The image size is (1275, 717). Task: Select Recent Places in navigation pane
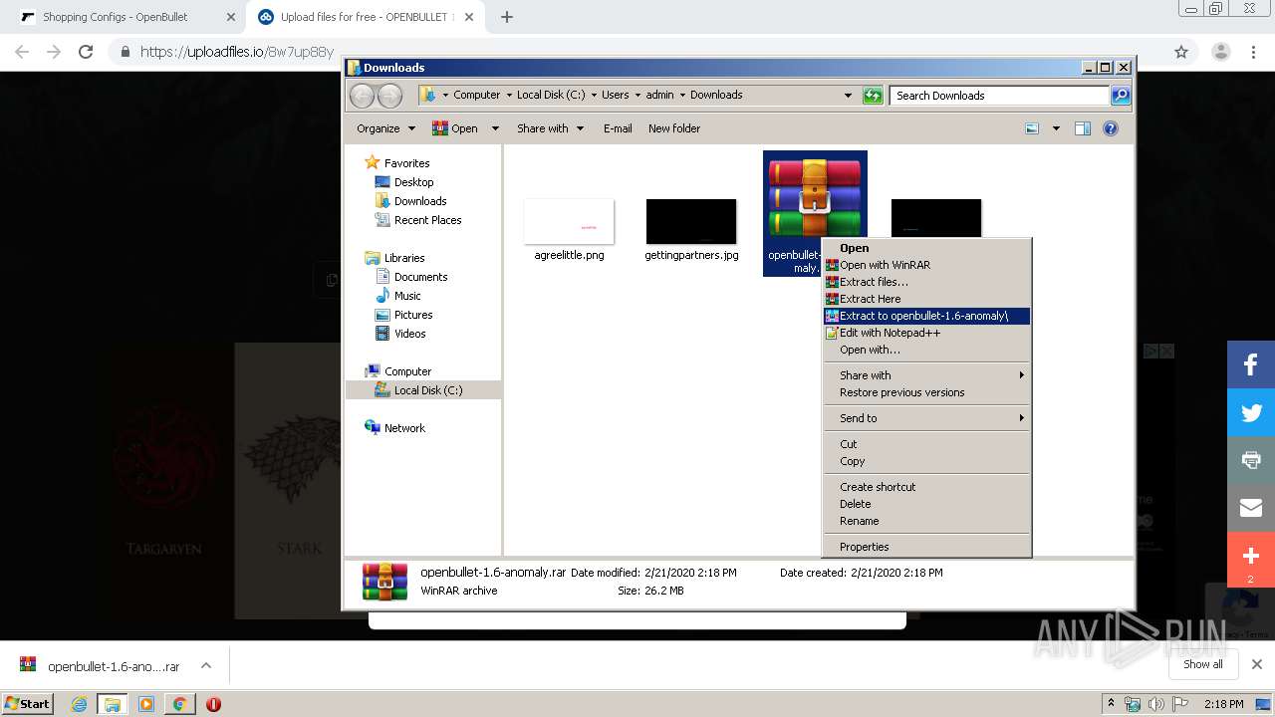tap(418, 220)
